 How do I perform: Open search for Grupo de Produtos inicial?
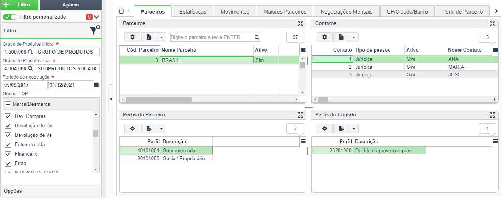(30, 52)
